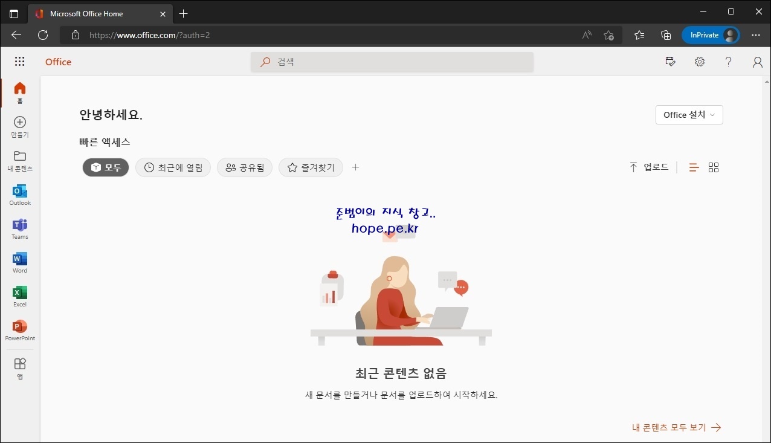Viewport: 771px width, 443px height.
Task: Go back in the browser
Action: point(16,35)
